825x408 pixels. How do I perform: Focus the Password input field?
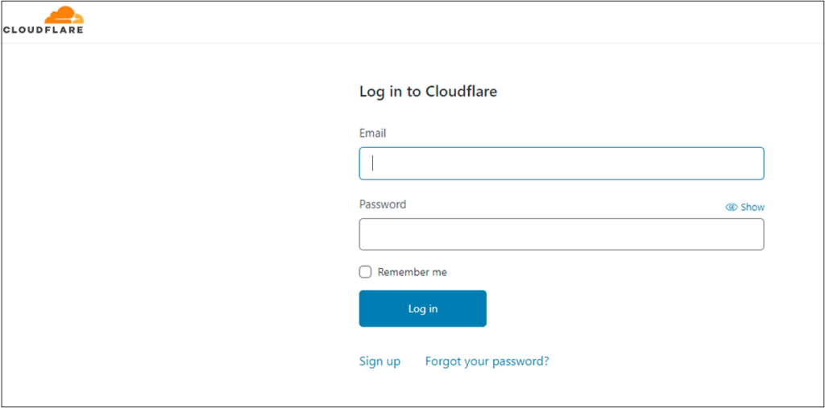[x=561, y=234]
